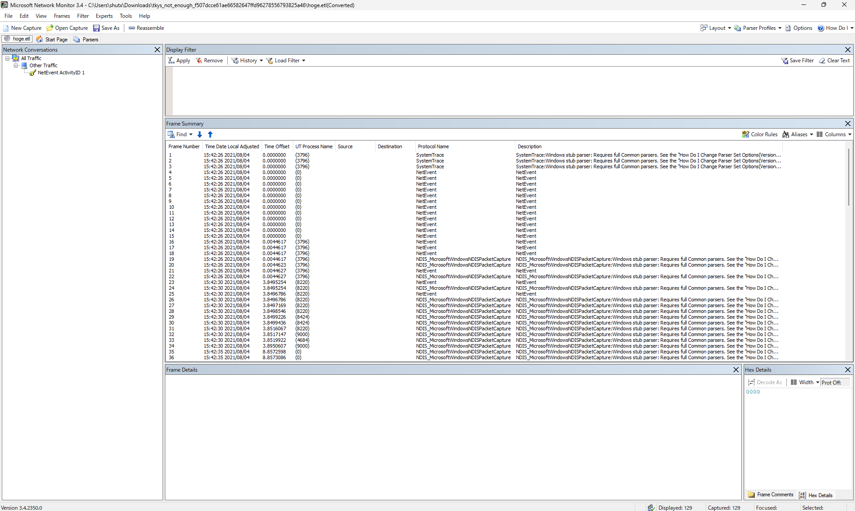
Task: Sort by the Frame Number column header
Action: click(184, 146)
